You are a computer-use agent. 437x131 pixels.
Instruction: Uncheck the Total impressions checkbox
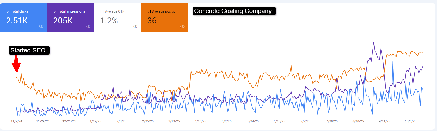coord(55,11)
